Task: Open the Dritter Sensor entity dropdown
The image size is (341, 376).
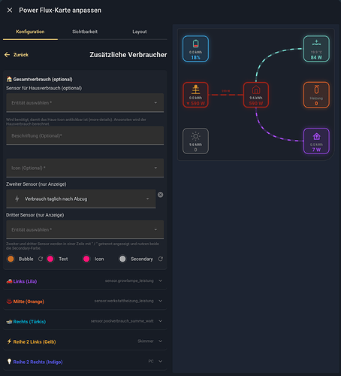Action: [x=85, y=229]
